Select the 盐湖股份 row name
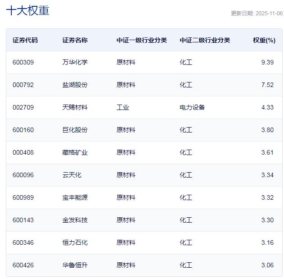 [x=75, y=85]
